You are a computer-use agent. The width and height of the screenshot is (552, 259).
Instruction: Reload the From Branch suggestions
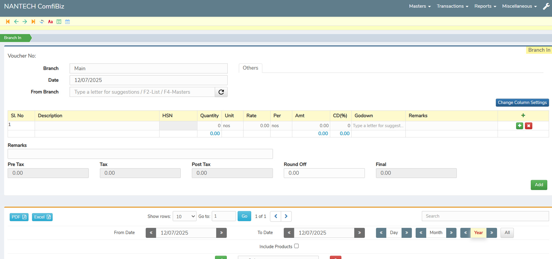pyautogui.click(x=221, y=92)
